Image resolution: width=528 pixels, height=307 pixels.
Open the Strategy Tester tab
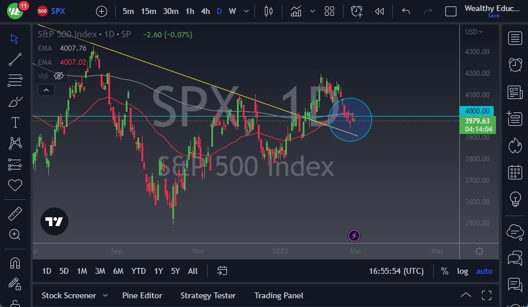[208, 295]
